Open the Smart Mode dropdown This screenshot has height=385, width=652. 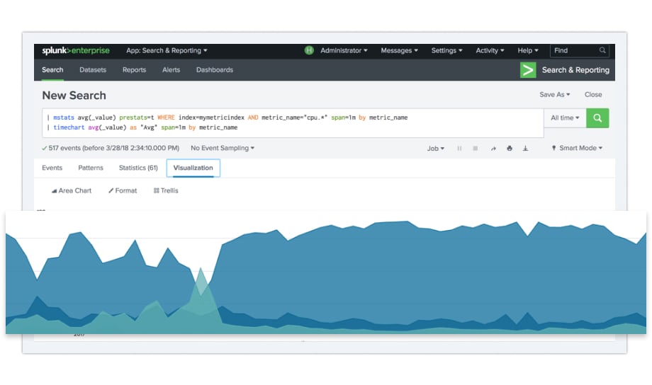click(x=577, y=149)
